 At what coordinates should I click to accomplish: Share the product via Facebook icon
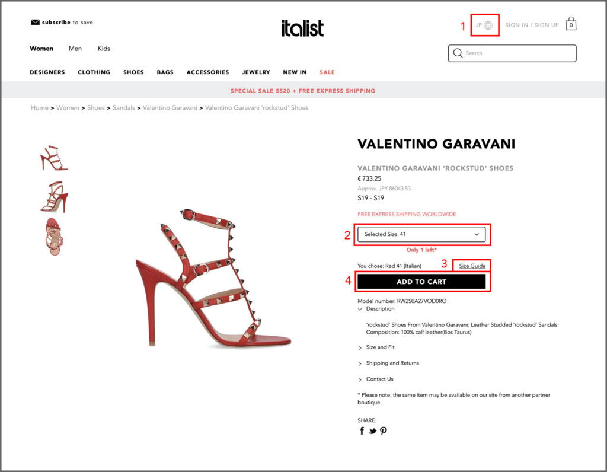pyautogui.click(x=362, y=430)
